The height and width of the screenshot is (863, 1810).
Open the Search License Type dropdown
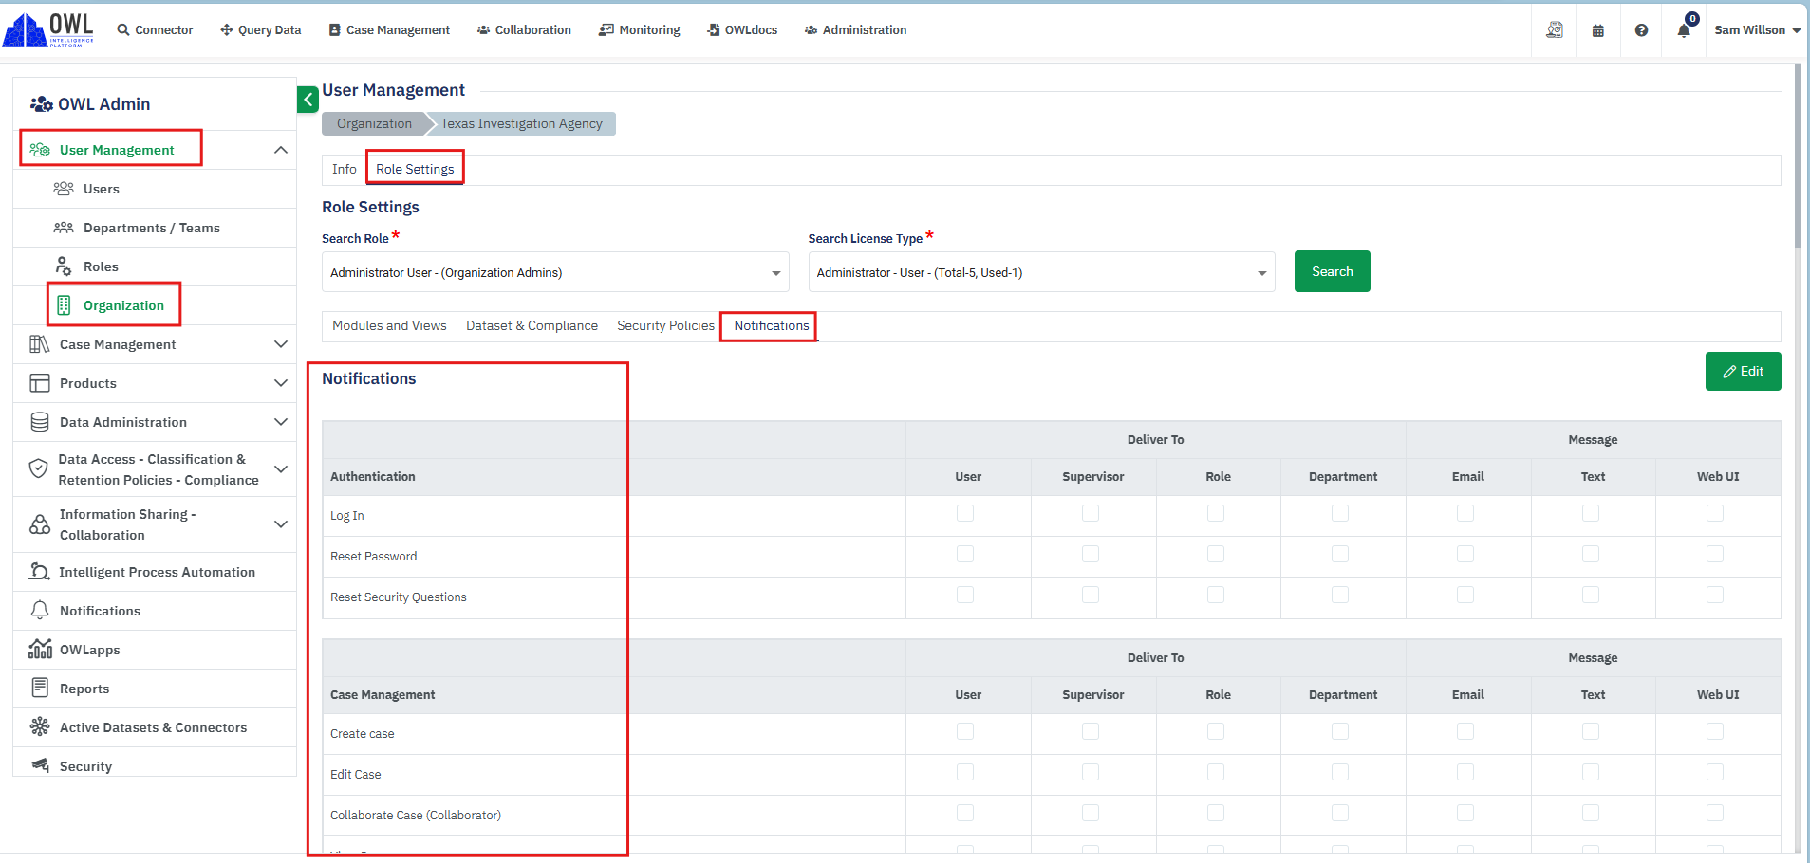pos(1041,272)
